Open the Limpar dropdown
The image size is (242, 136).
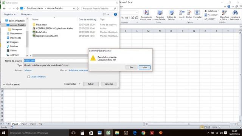click(x=210, y=19)
